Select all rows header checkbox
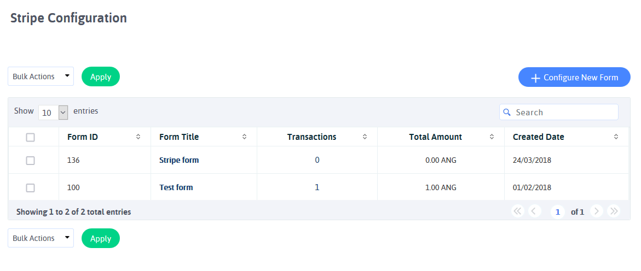This screenshot has height=271, width=641. pos(30,138)
